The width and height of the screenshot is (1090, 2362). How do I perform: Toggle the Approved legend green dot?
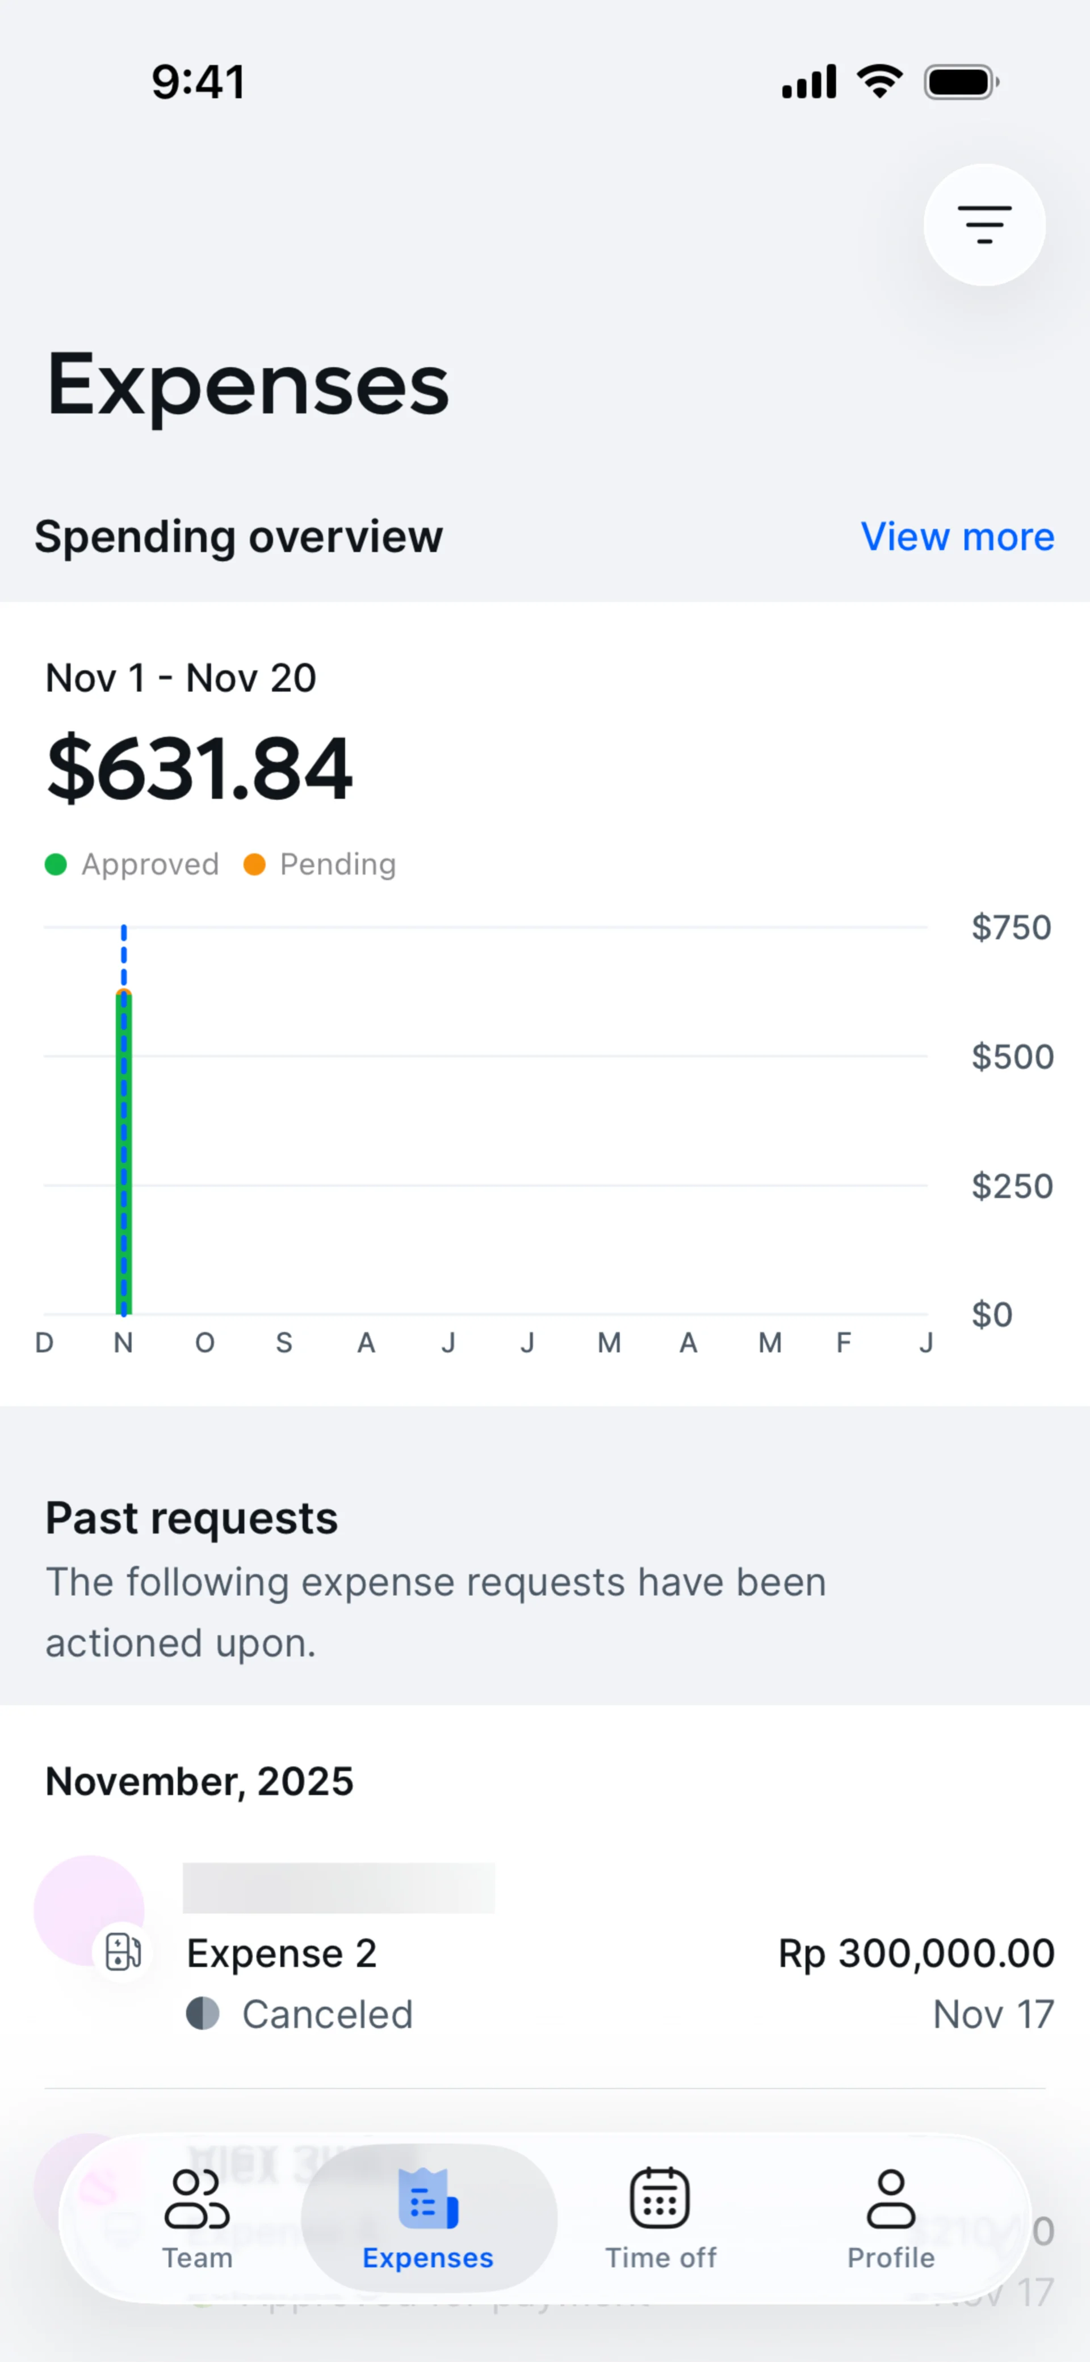point(56,864)
